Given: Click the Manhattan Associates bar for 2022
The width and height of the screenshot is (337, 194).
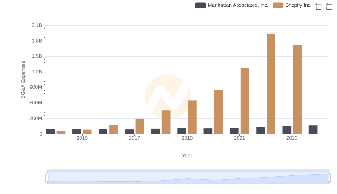Looking at the screenshot, I should [260, 130].
